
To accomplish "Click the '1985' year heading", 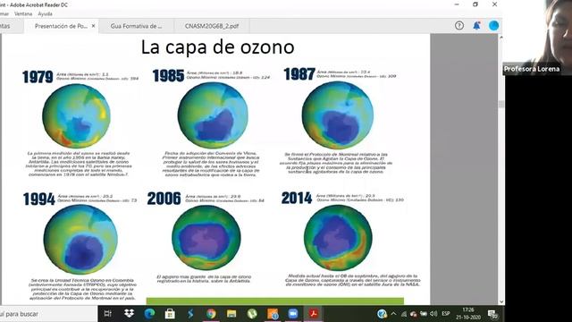I will [x=168, y=75].
